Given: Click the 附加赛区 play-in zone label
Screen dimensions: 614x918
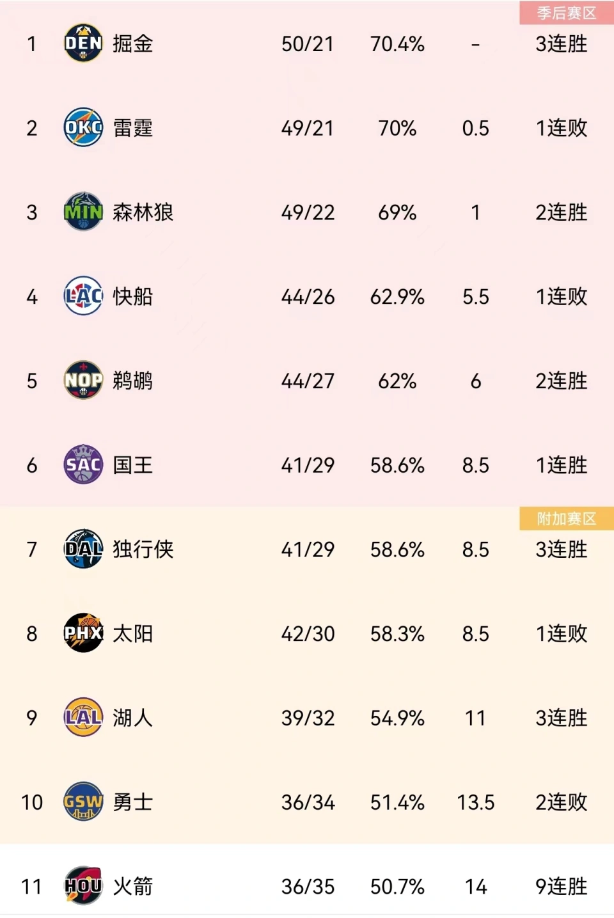Looking at the screenshot, I should point(567,518).
